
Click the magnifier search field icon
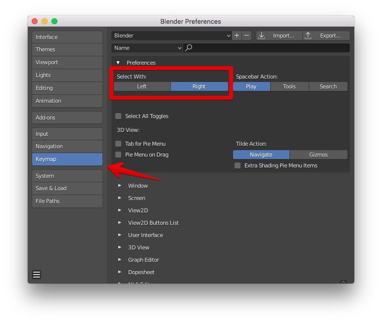coord(189,48)
